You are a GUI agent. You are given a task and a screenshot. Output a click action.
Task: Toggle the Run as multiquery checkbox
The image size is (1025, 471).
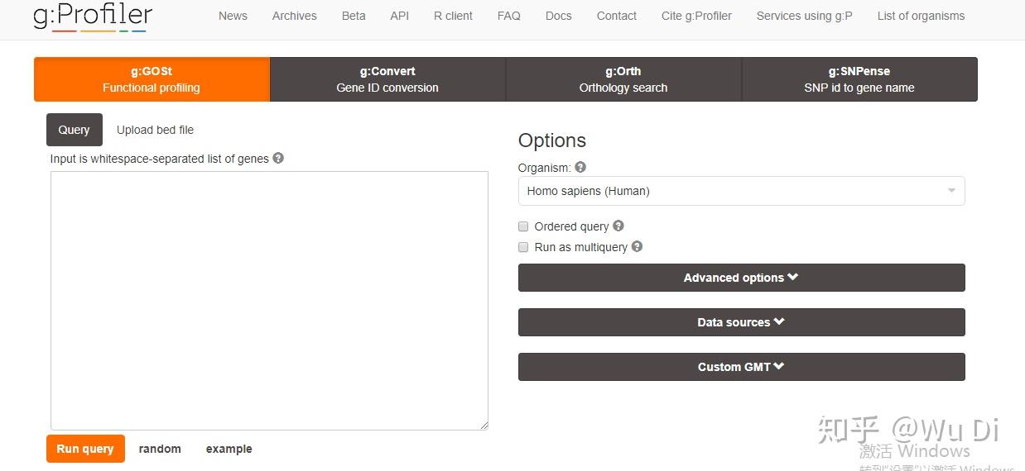pos(523,247)
